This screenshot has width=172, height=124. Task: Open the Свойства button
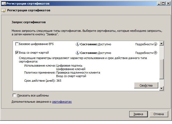click(146, 85)
